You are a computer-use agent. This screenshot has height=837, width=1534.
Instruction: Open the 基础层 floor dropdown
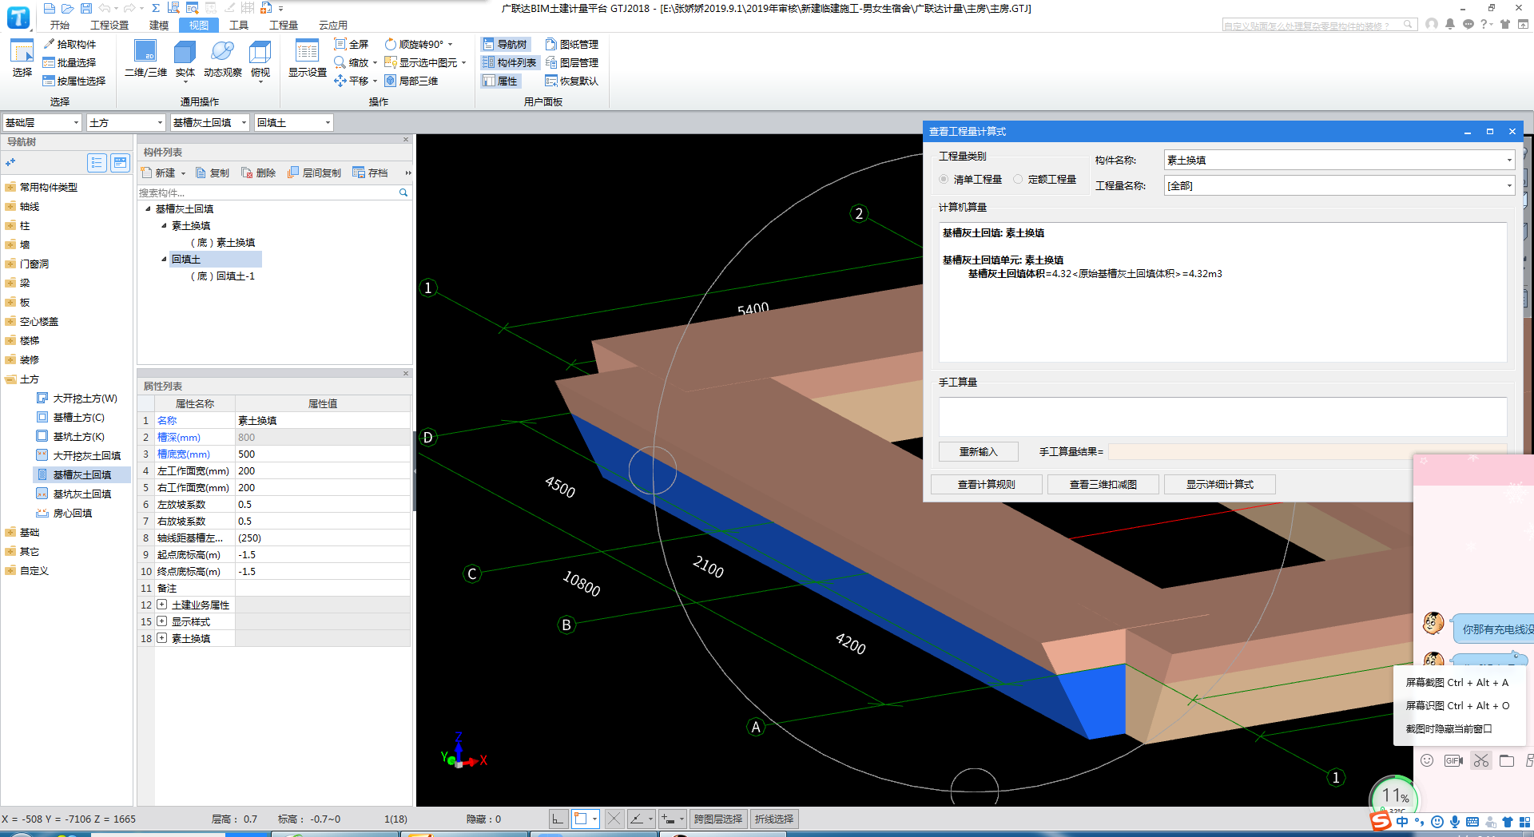click(x=42, y=122)
